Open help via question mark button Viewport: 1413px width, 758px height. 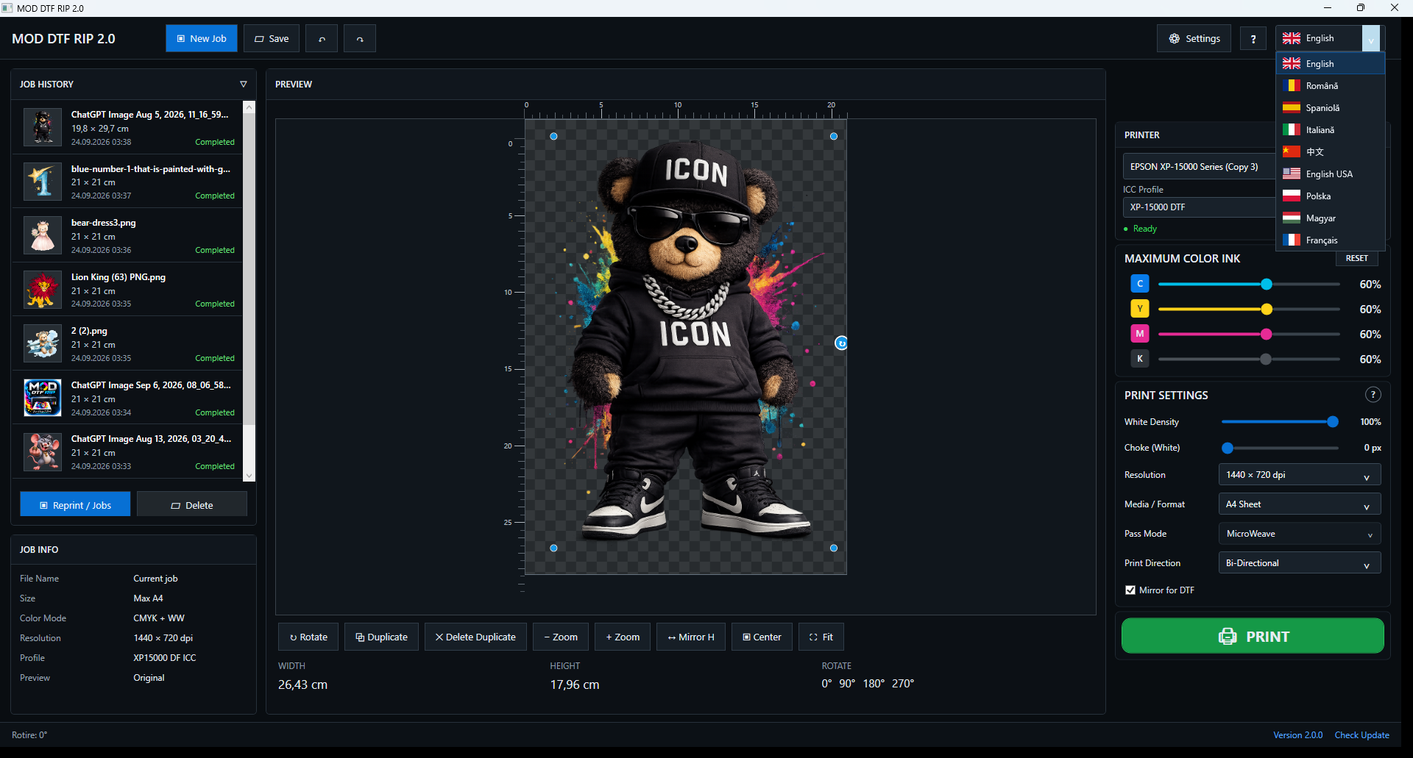(1253, 39)
